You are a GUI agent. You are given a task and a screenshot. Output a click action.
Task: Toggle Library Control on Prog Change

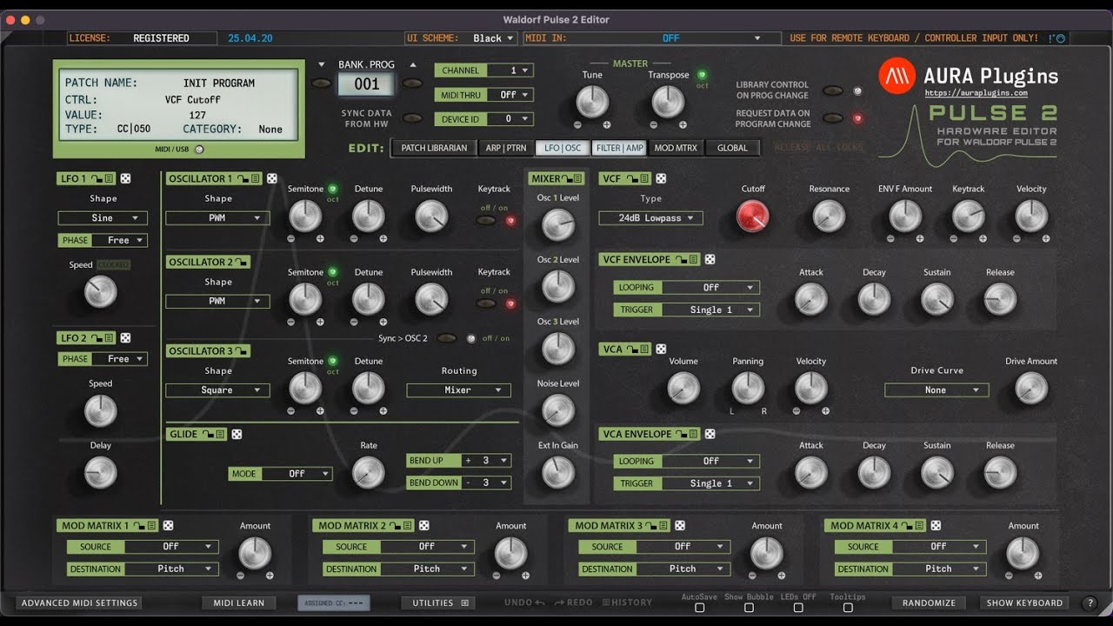tap(833, 90)
